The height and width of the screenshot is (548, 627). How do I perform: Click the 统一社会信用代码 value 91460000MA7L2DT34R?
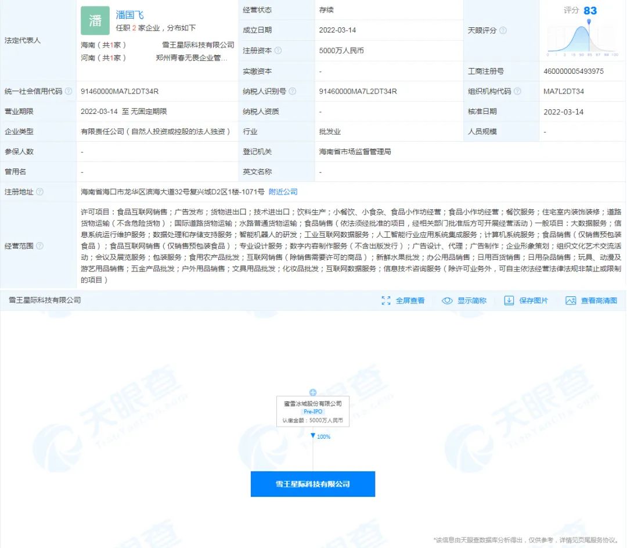pyautogui.click(x=120, y=91)
